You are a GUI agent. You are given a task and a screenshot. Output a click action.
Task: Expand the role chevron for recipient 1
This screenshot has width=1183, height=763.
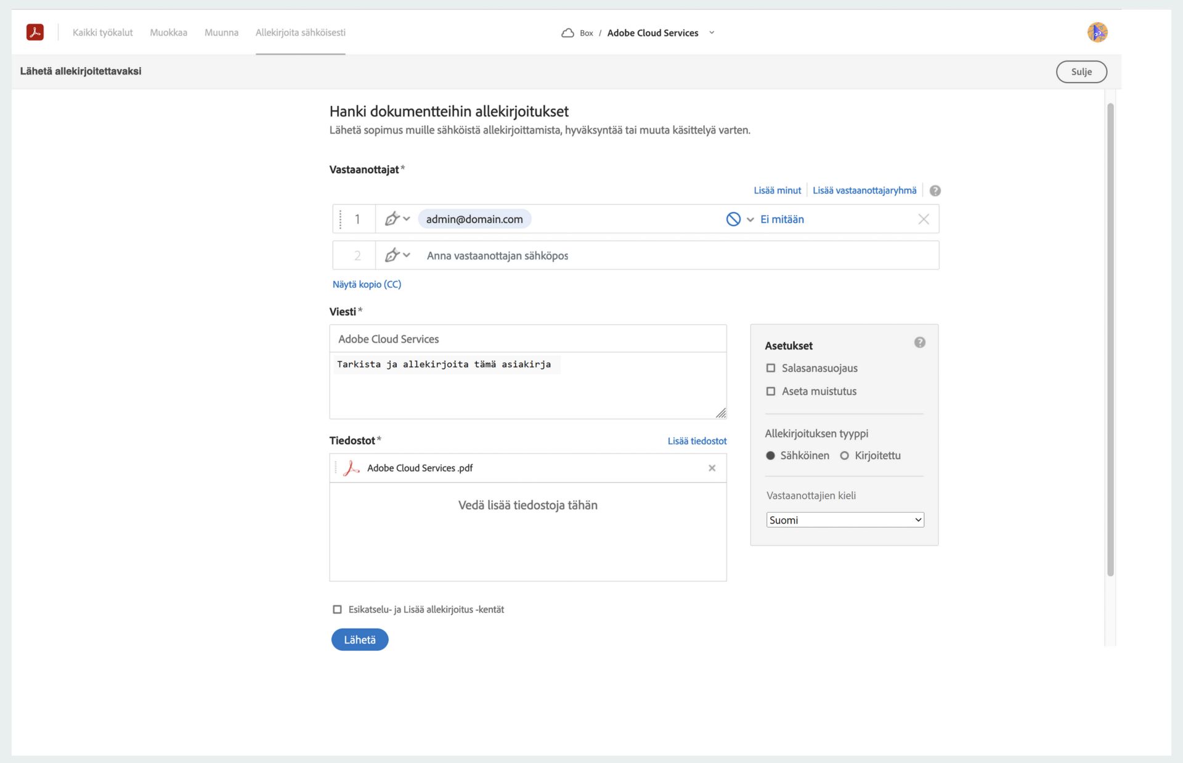coord(407,219)
